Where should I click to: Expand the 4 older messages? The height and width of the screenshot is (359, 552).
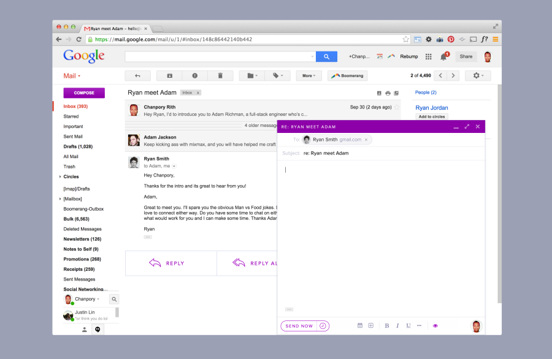261,126
